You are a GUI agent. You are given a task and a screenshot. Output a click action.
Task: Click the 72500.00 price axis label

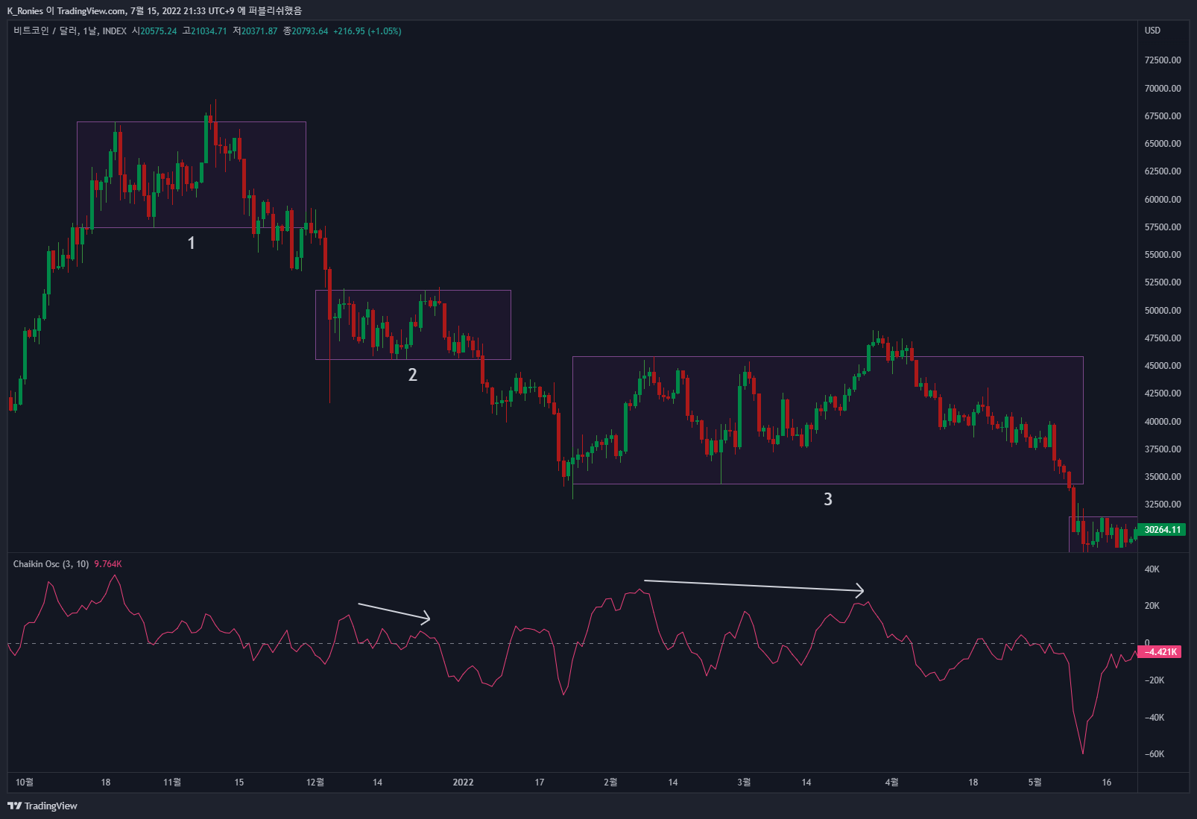1163,60
